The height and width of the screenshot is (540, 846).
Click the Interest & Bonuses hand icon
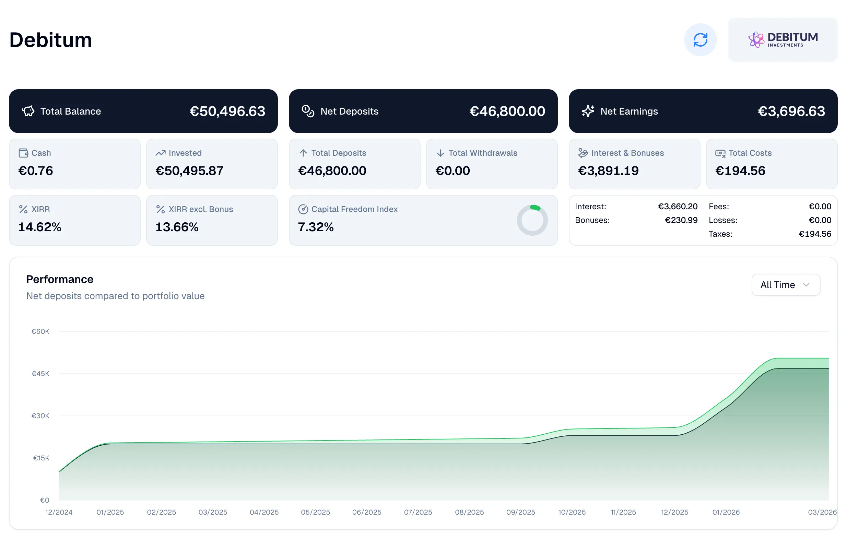583,153
